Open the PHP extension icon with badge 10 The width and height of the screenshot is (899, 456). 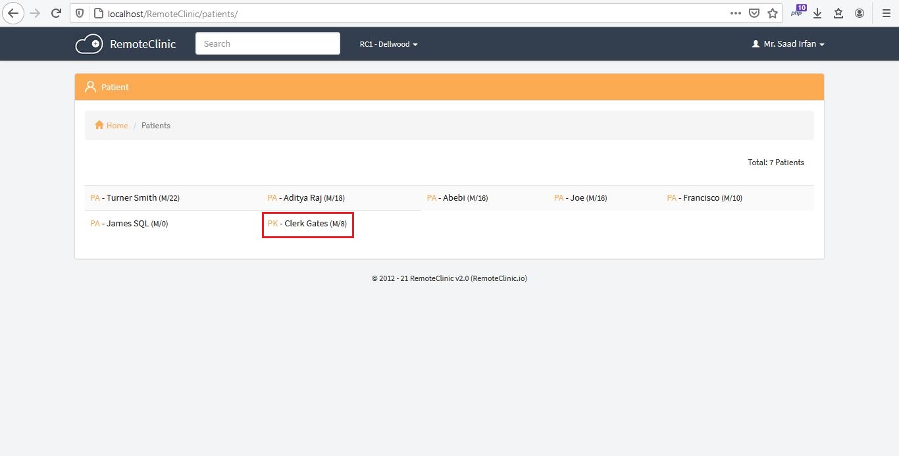coord(798,12)
